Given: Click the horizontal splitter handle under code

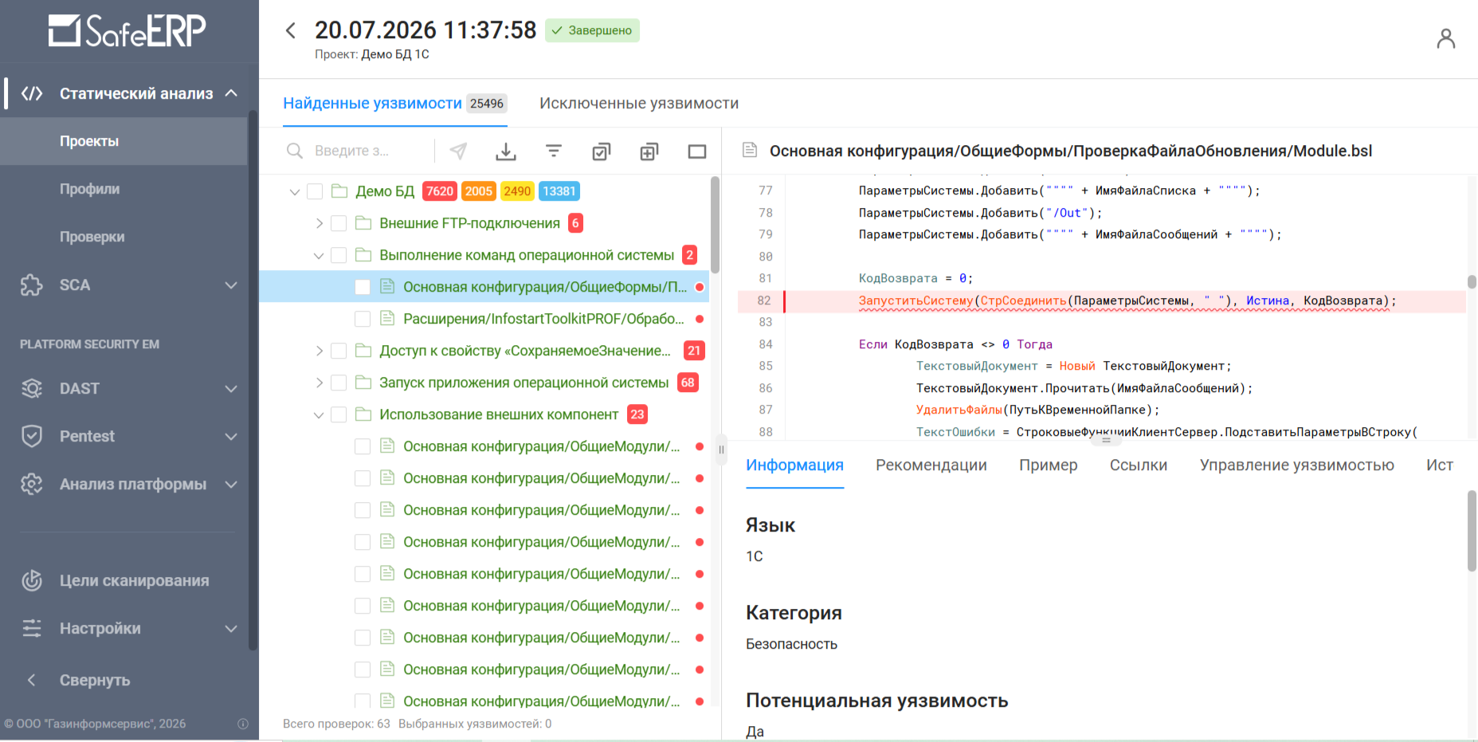Looking at the screenshot, I should point(1106,440).
